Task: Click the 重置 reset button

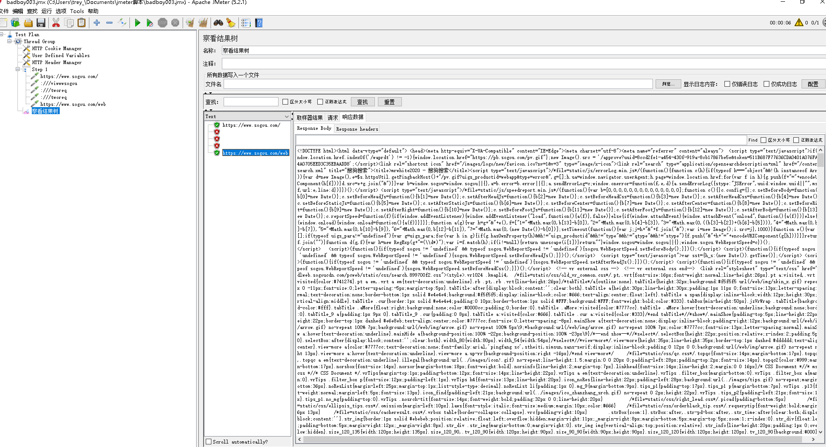Action: [389, 102]
